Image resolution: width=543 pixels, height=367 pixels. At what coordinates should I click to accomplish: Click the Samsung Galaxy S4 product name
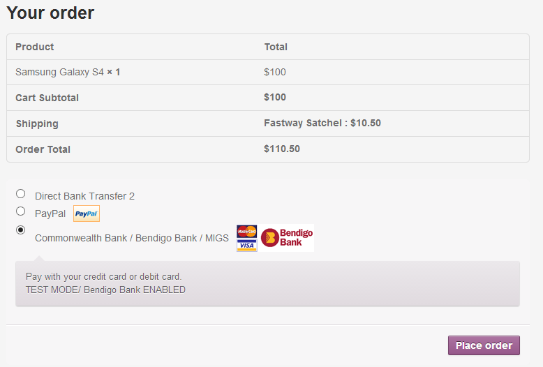(59, 72)
